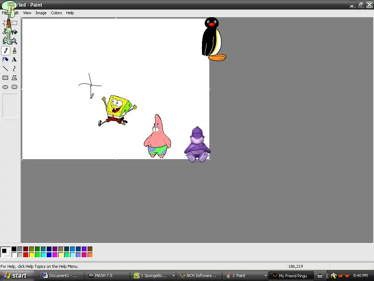The image size is (374, 281).
Task: Select the Fill With Color bucket tool
Action: (15, 32)
